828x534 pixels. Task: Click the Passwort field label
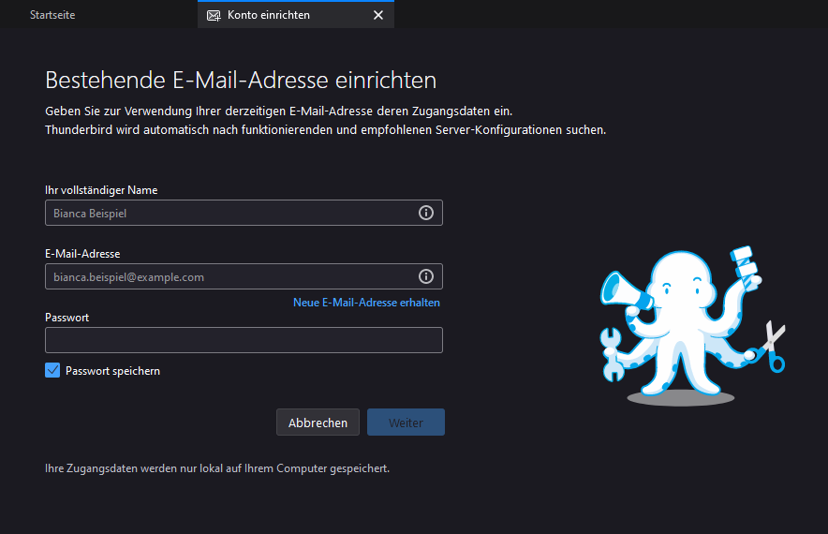pyautogui.click(x=67, y=318)
